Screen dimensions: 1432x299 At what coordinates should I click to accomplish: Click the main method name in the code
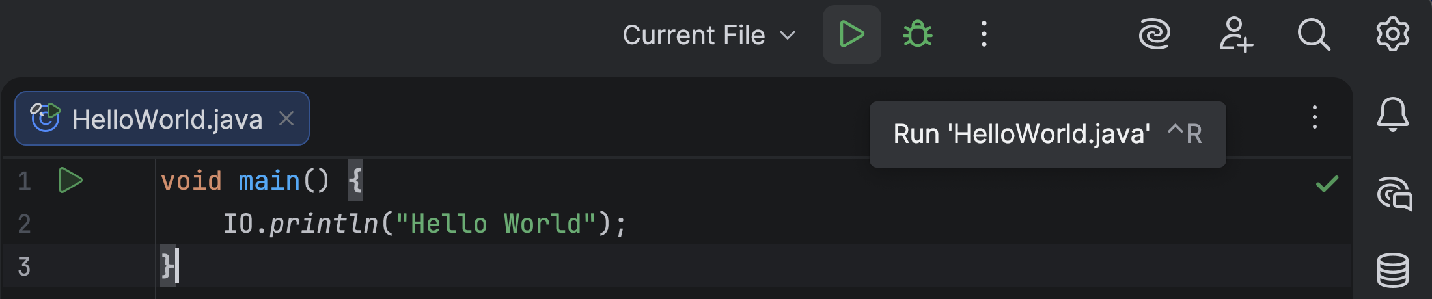tap(269, 181)
